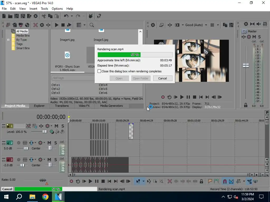The image size is (270, 202).
Task: Mute audio track 2
Action: (49, 143)
